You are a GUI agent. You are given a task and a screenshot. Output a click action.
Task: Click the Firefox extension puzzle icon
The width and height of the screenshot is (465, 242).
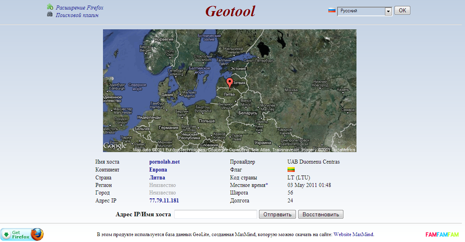(50, 7)
